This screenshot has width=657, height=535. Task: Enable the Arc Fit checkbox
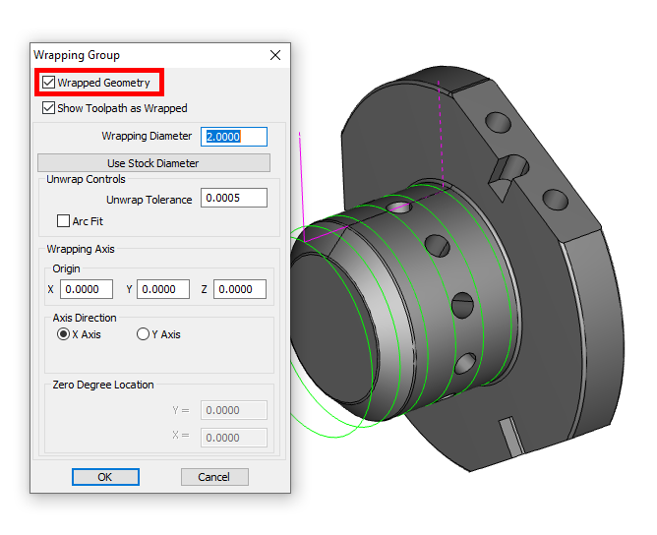[x=63, y=221]
